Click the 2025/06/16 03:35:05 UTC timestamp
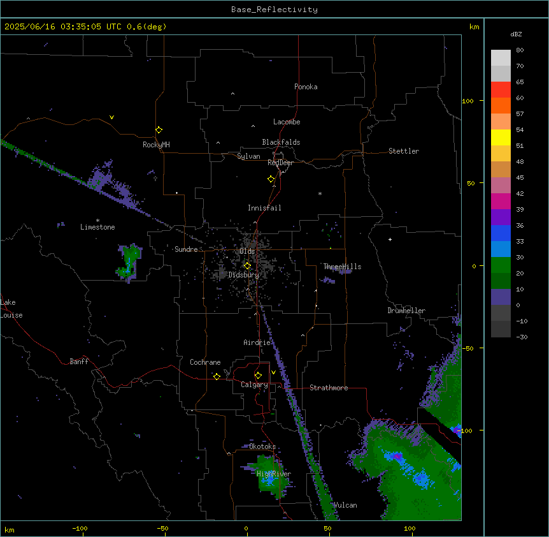Screen dimensions: 549x537 pyautogui.click(x=62, y=27)
